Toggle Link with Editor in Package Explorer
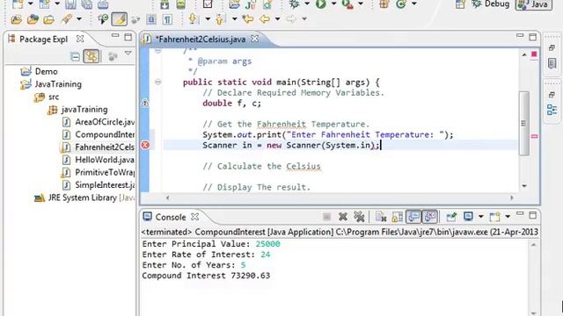563x316 pixels. click(x=91, y=56)
